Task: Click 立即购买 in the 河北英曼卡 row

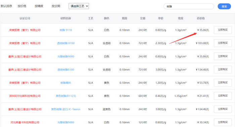Action: tap(223, 122)
